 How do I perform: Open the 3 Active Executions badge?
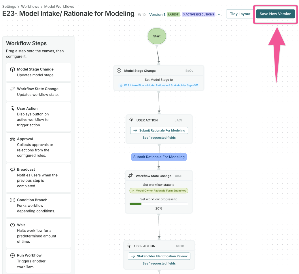pyautogui.click(x=198, y=15)
